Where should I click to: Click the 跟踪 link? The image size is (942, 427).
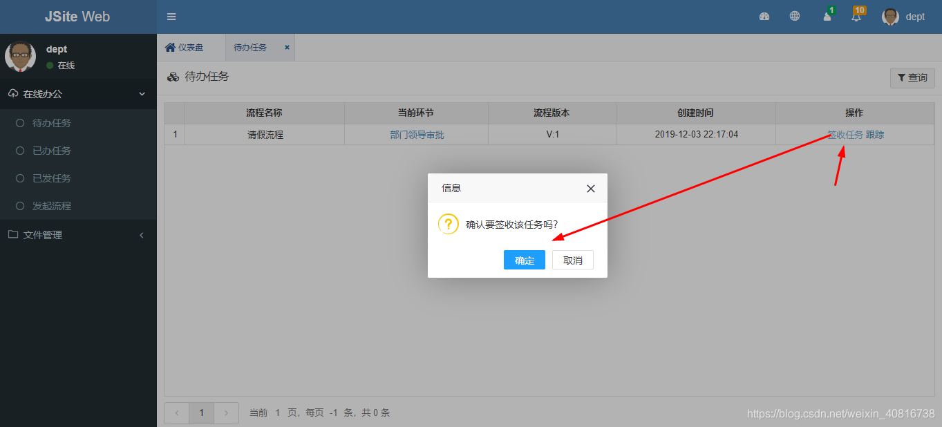875,135
